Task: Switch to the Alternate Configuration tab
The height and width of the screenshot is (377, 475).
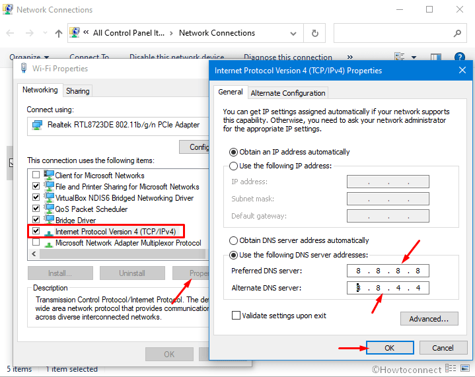Action: [288, 93]
